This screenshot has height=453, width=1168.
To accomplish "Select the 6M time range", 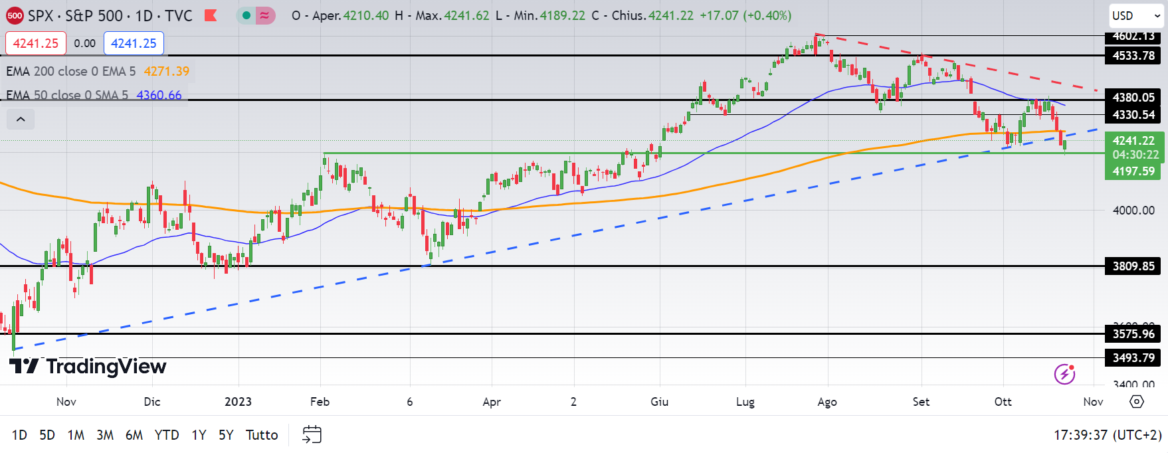I will coord(134,435).
